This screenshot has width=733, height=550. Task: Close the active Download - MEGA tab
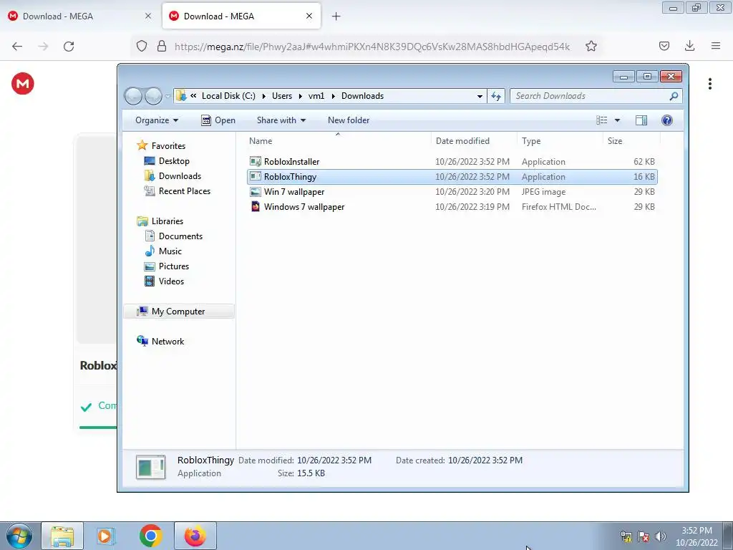tap(309, 16)
